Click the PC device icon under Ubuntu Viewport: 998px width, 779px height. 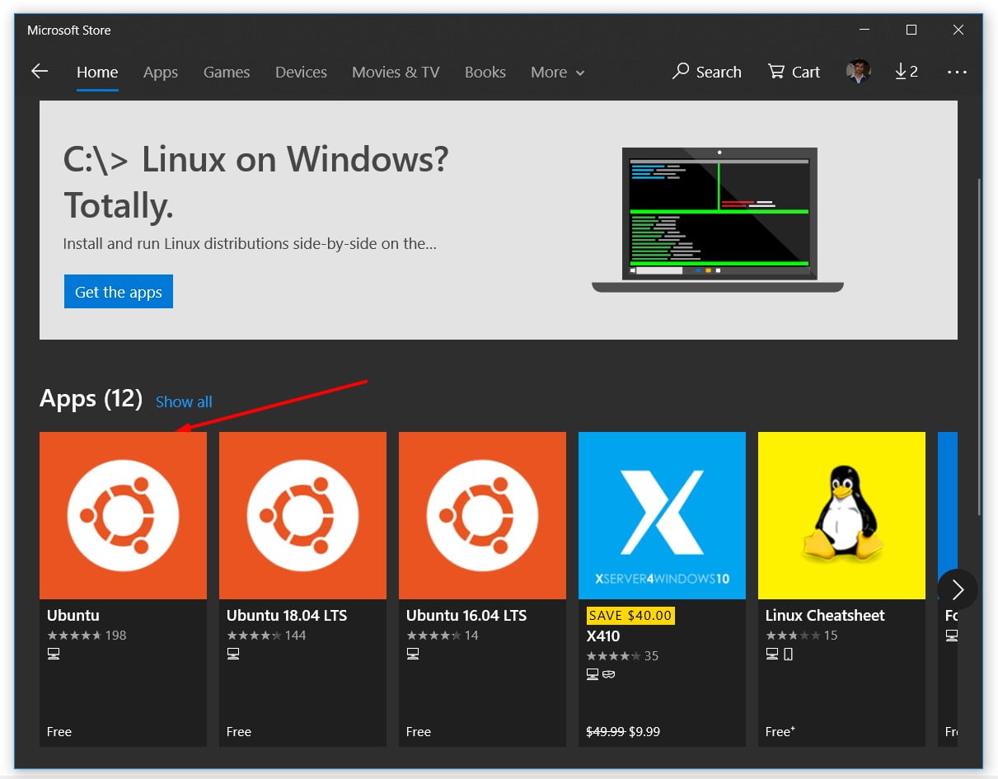point(54,654)
